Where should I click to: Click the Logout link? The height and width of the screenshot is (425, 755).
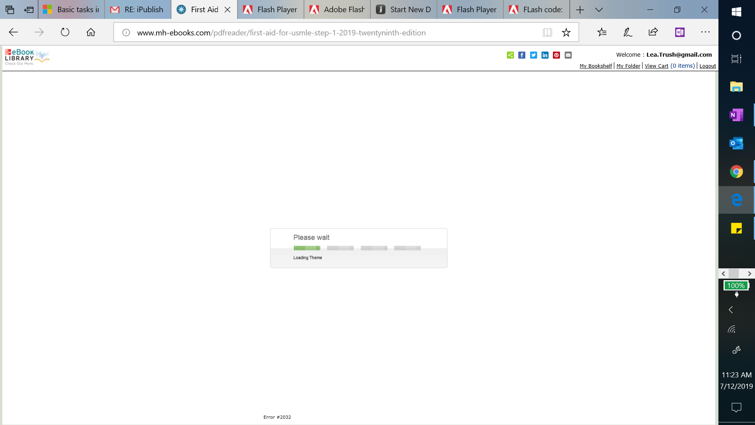pos(707,66)
